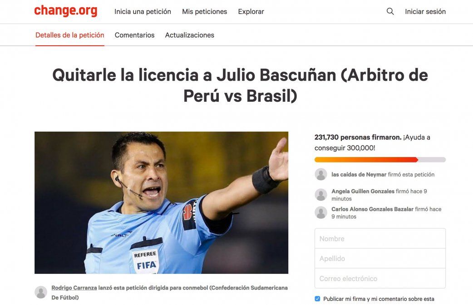Select Detalles de la petición tab
Image resolution: width=473 pixels, height=305 pixels.
coord(70,35)
